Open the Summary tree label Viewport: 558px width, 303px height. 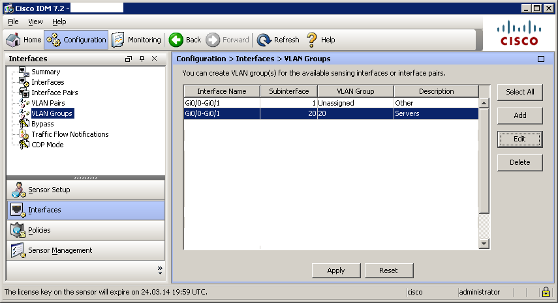click(46, 72)
